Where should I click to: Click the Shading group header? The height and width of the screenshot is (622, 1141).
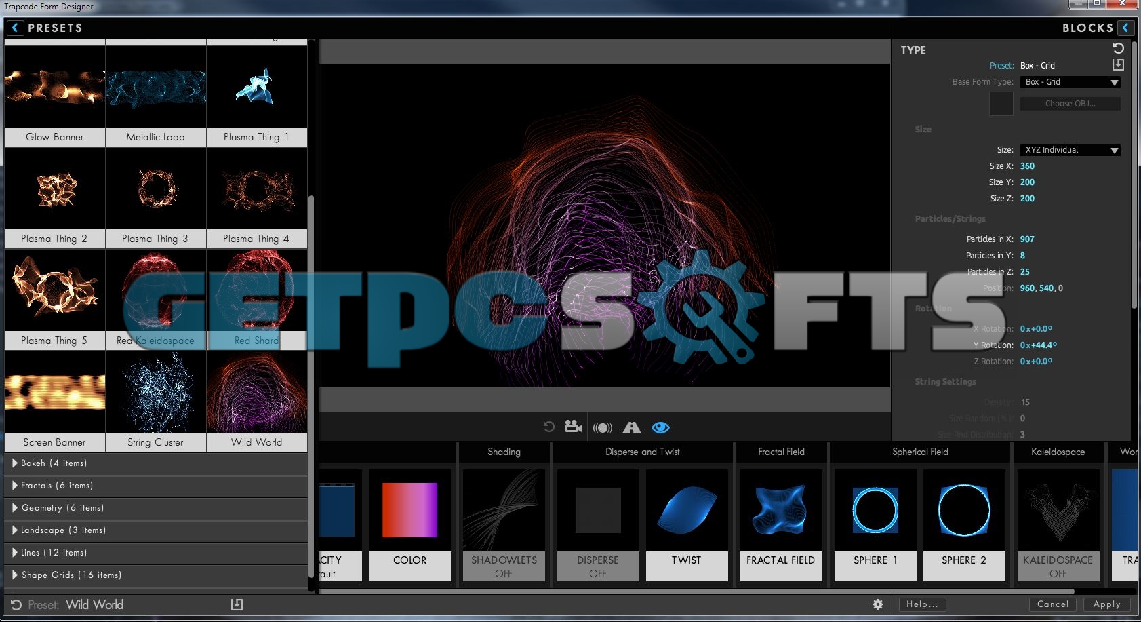tap(504, 452)
